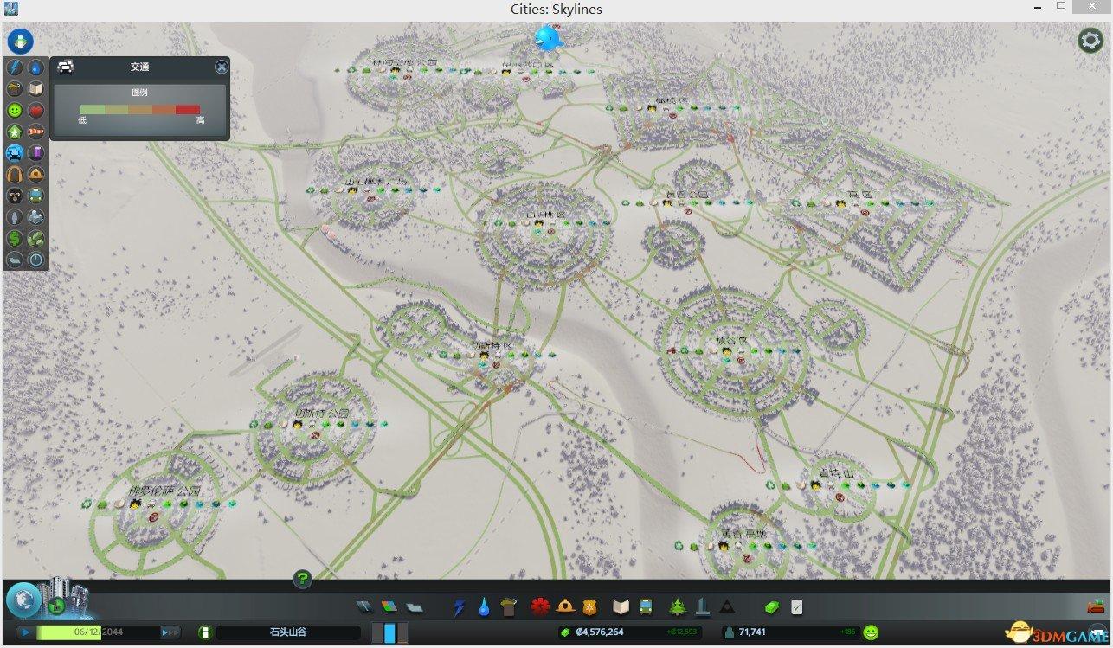Show the Water info view
The height and width of the screenshot is (648, 1113).
(x=36, y=67)
